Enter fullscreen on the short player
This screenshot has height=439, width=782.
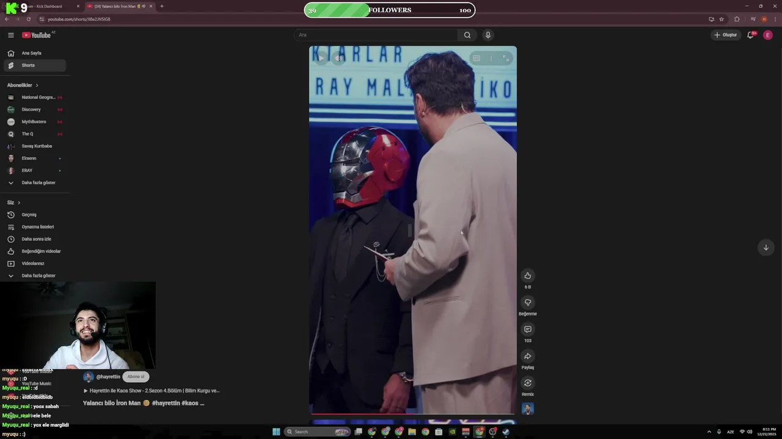click(x=506, y=59)
